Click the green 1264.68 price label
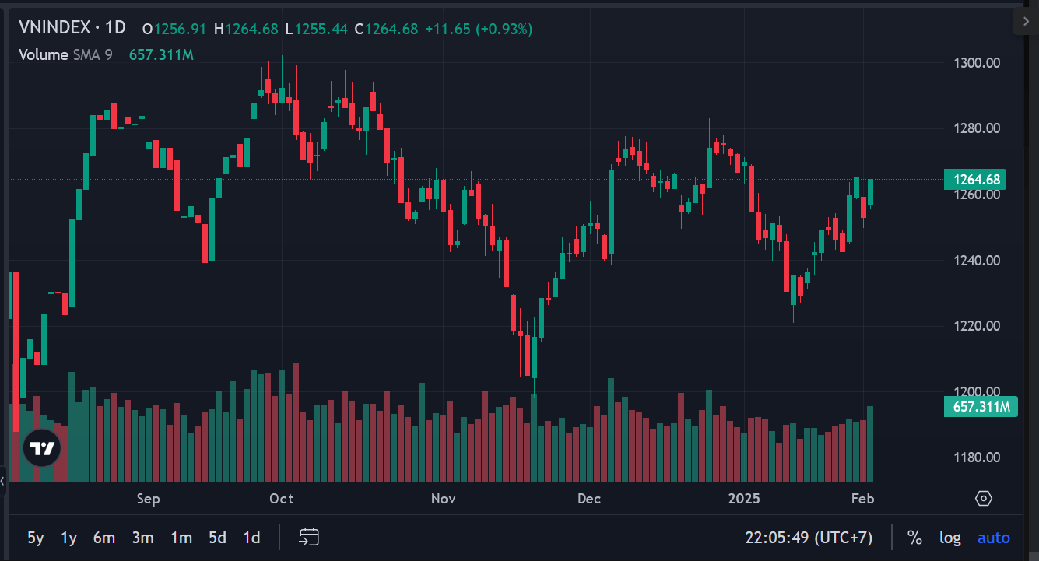Image resolution: width=1039 pixels, height=561 pixels. pos(974,179)
